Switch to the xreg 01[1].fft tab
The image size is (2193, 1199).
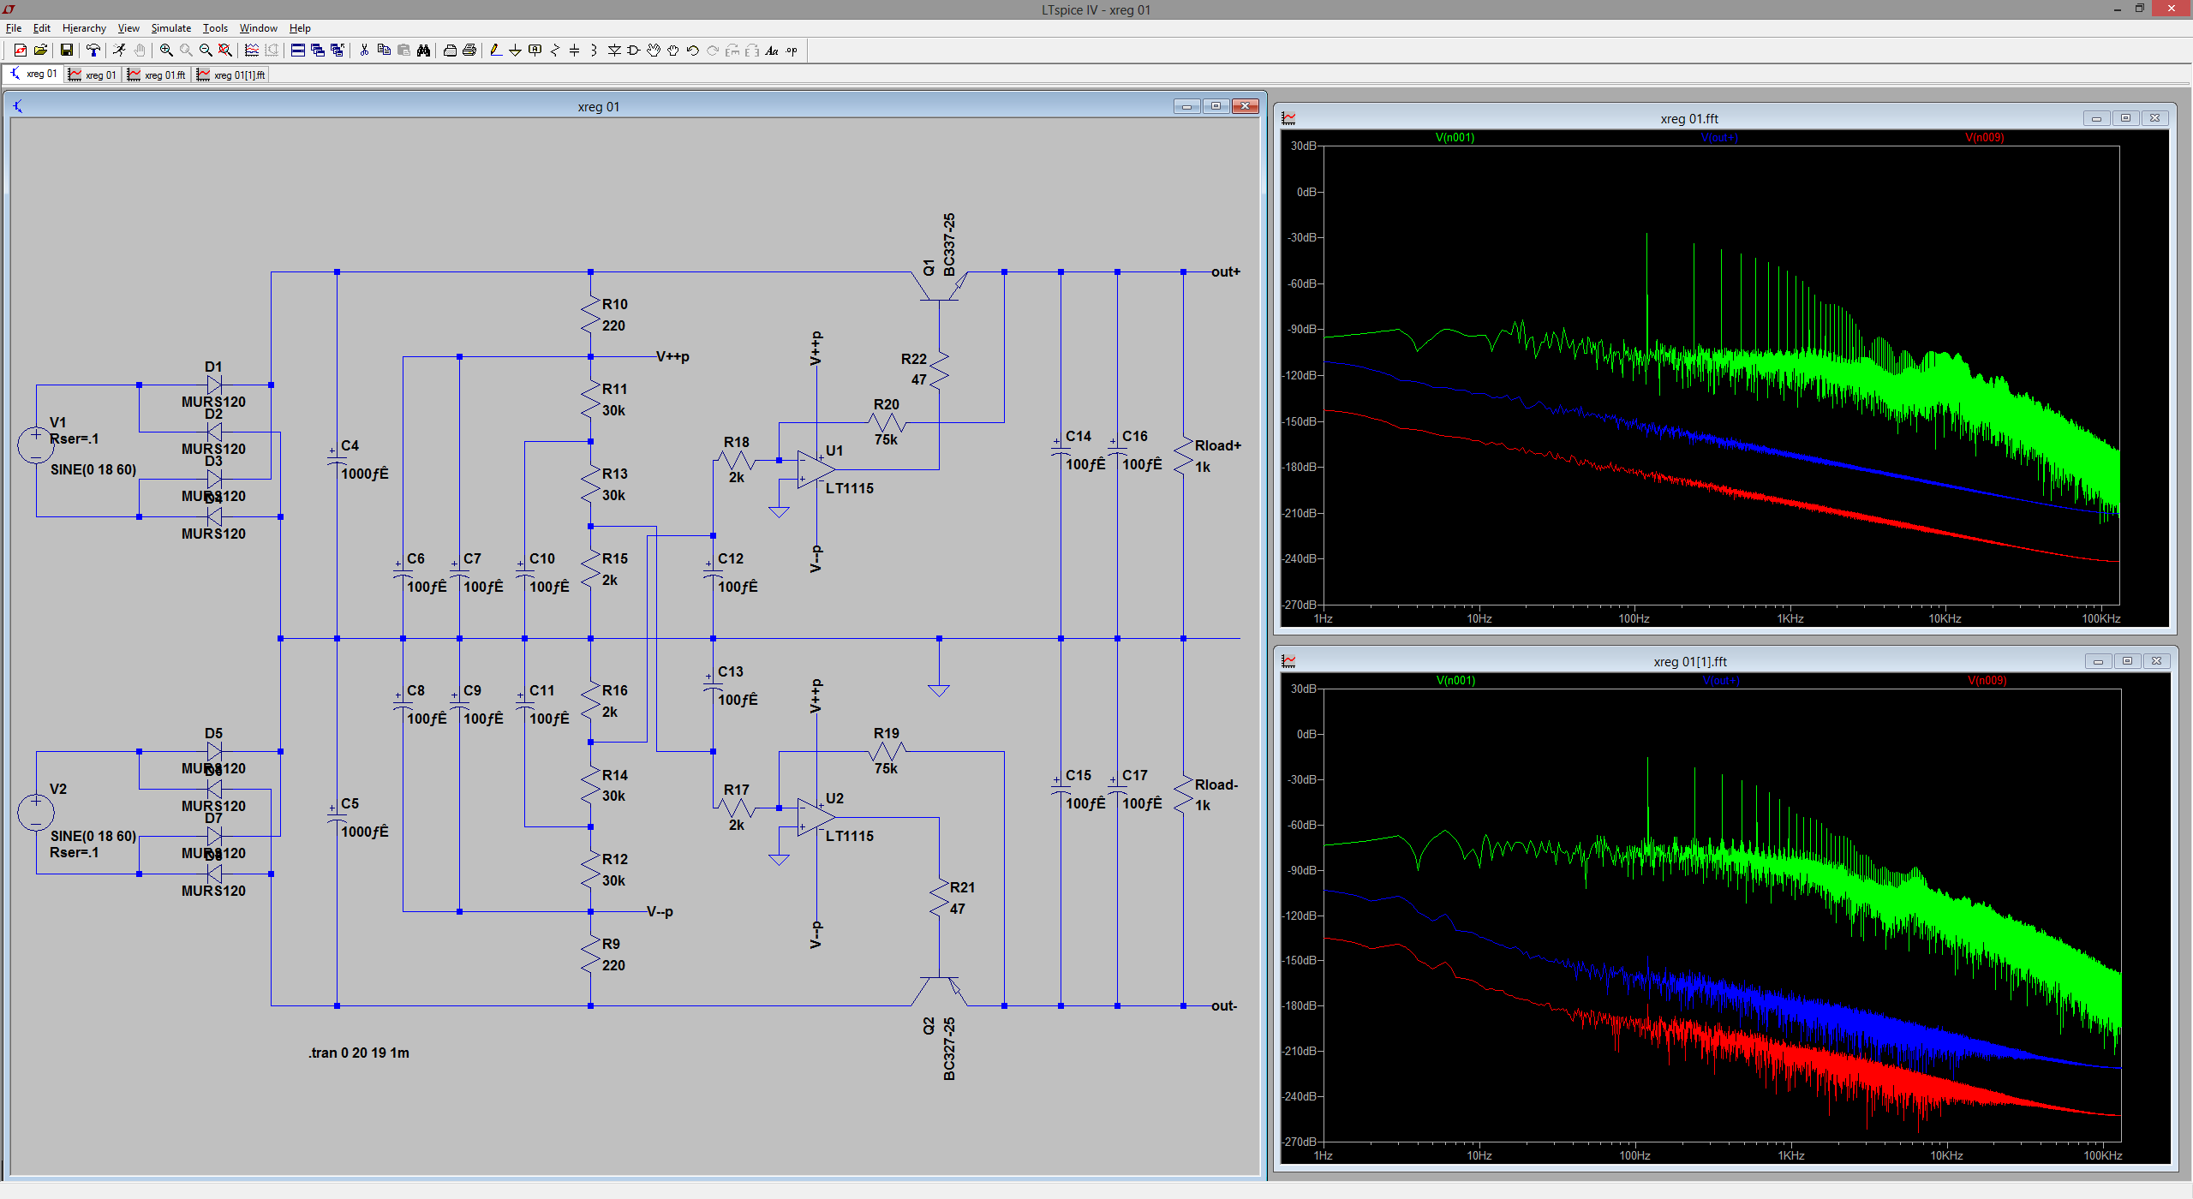[231, 75]
